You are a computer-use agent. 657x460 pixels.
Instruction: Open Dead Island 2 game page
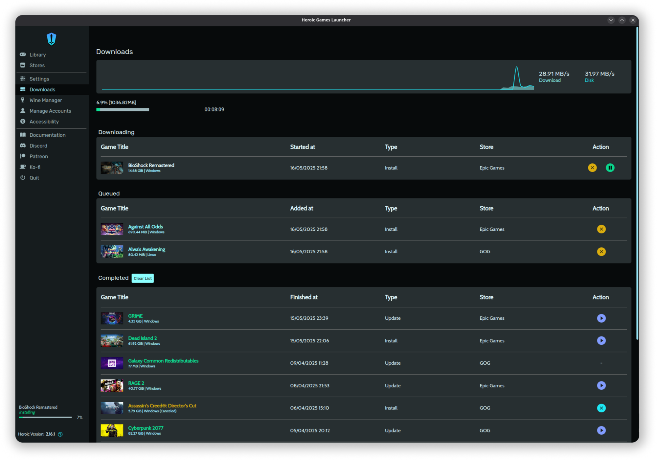pos(142,338)
